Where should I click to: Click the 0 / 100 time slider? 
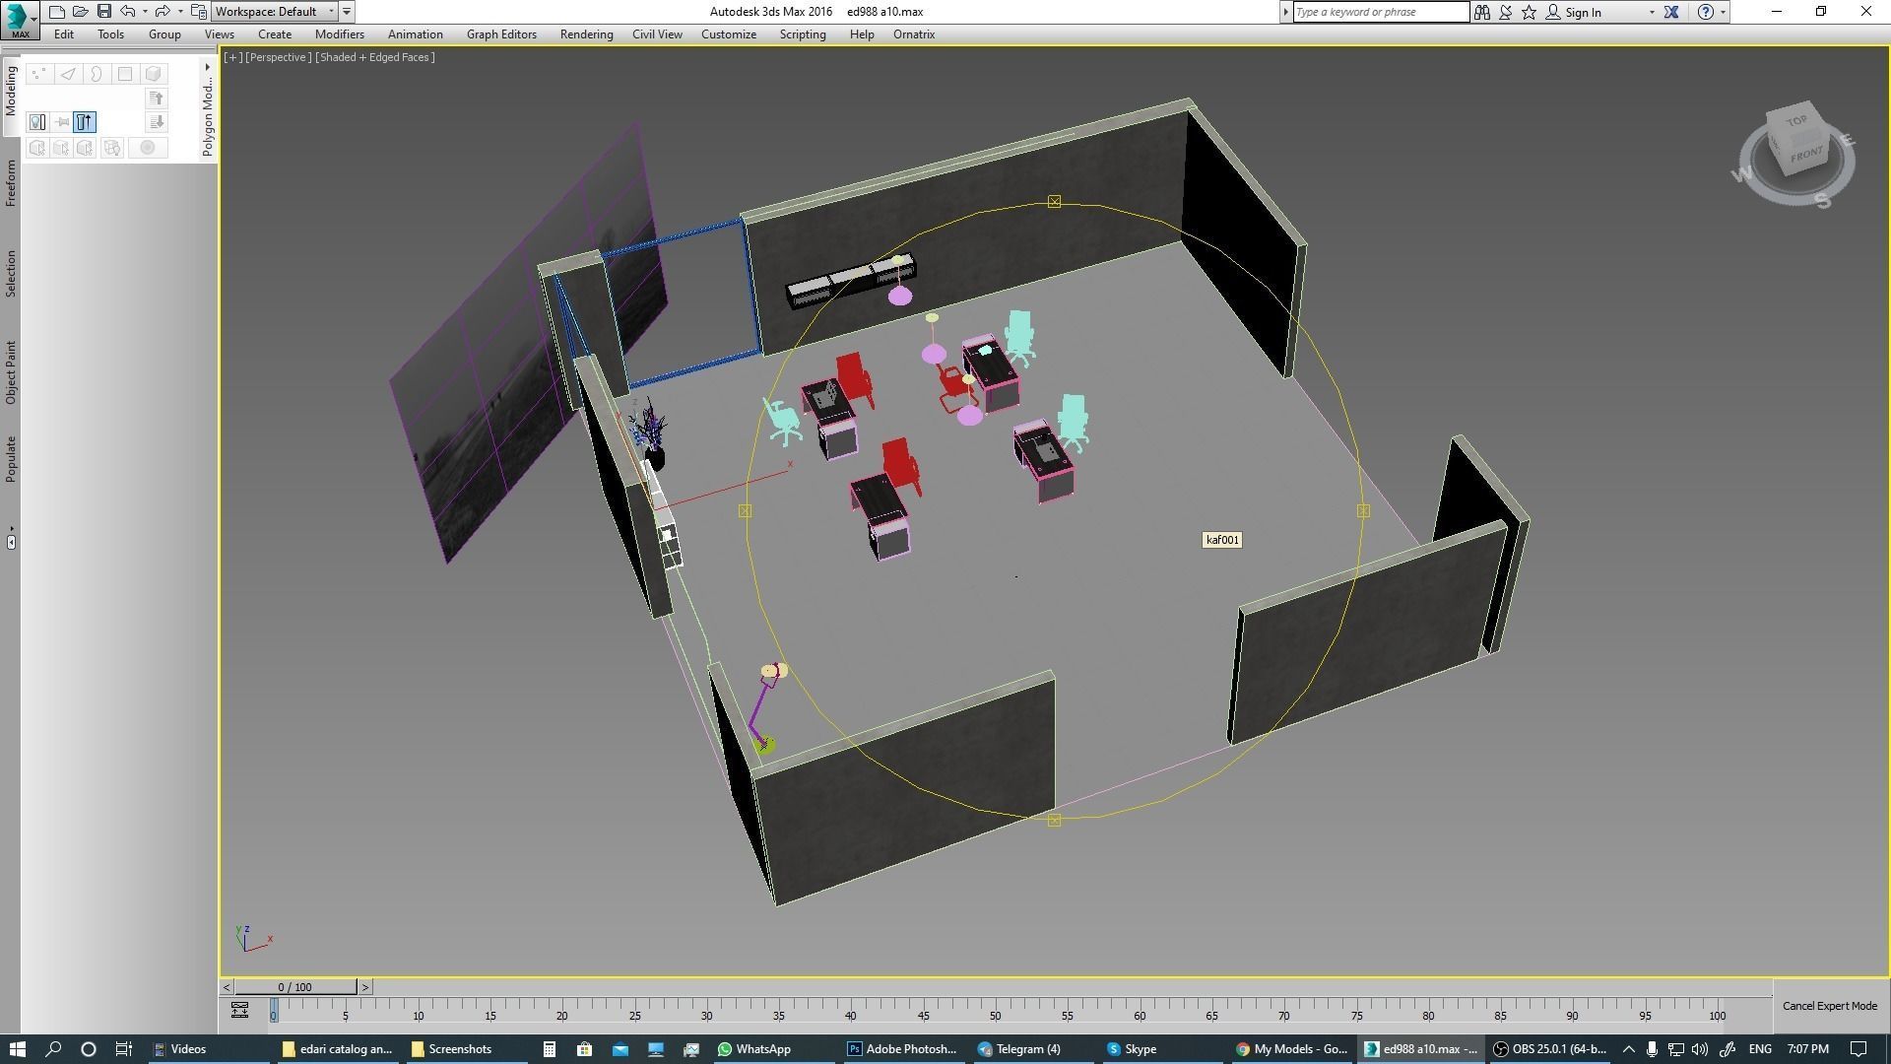[x=294, y=987]
